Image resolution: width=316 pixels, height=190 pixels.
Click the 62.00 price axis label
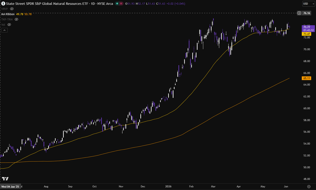click(x=307, y=97)
